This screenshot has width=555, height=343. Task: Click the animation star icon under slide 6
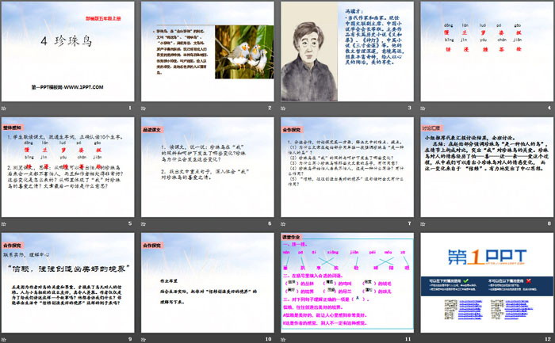(x=144, y=224)
